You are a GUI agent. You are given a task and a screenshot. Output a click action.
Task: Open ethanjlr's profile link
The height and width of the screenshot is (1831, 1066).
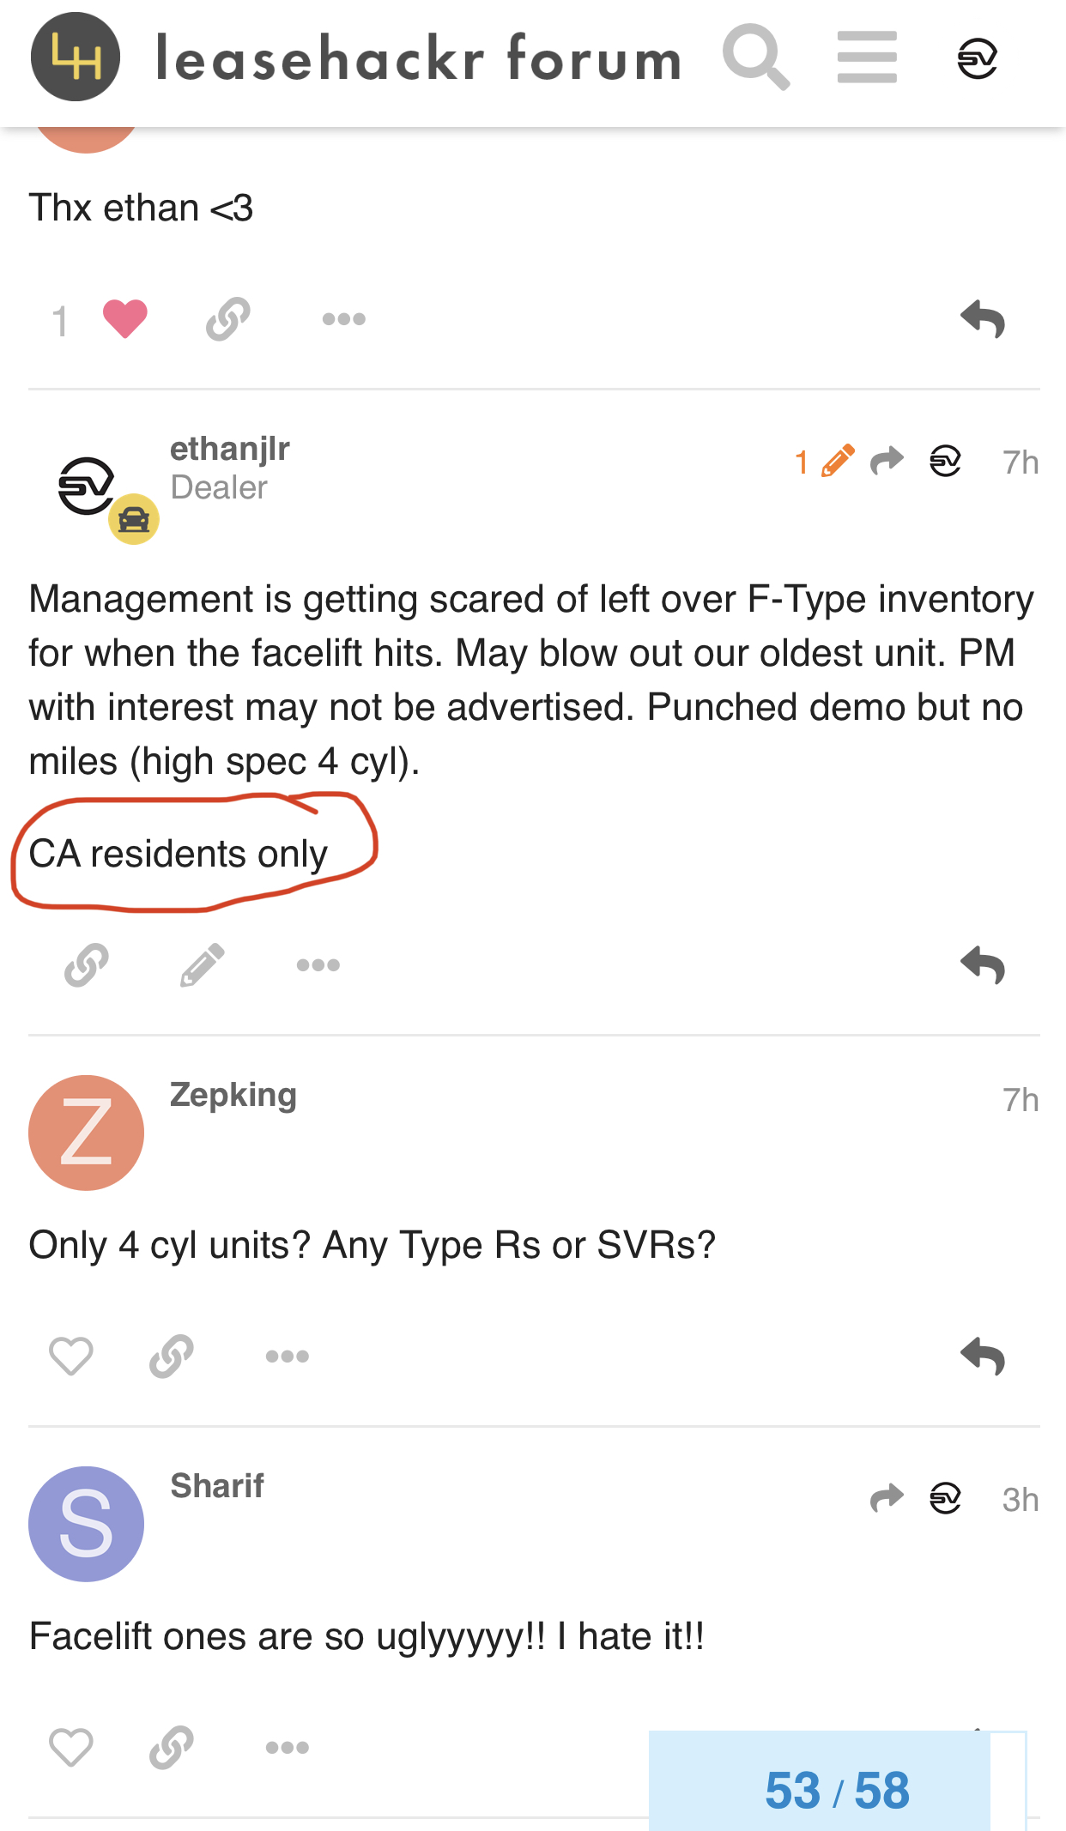[x=229, y=448]
